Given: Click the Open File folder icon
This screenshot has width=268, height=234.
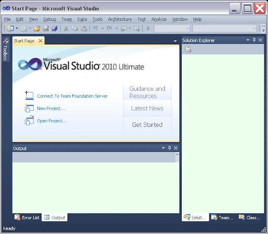Looking at the screenshot, I should pyautogui.click(x=37, y=28).
